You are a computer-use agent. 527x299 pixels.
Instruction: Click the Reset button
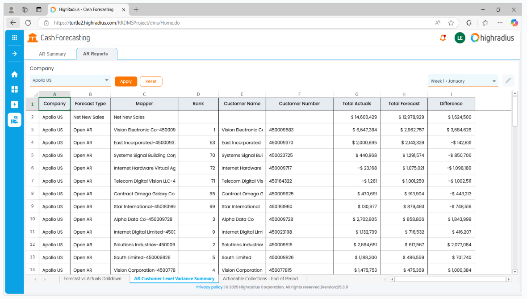coord(151,81)
